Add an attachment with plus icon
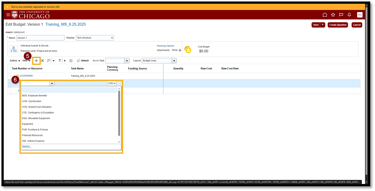The image size is (375, 191). pos(180,50)
